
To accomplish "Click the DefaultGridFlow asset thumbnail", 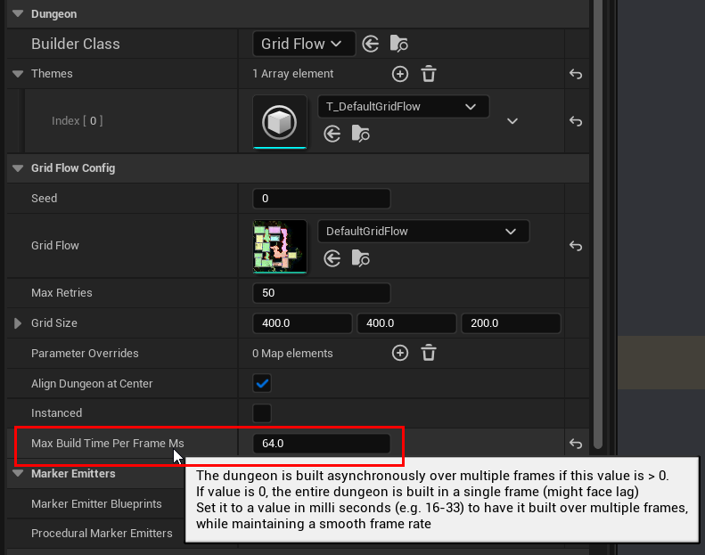I will (280, 246).
